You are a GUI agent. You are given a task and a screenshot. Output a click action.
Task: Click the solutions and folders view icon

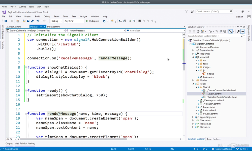[x=202, y=31]
